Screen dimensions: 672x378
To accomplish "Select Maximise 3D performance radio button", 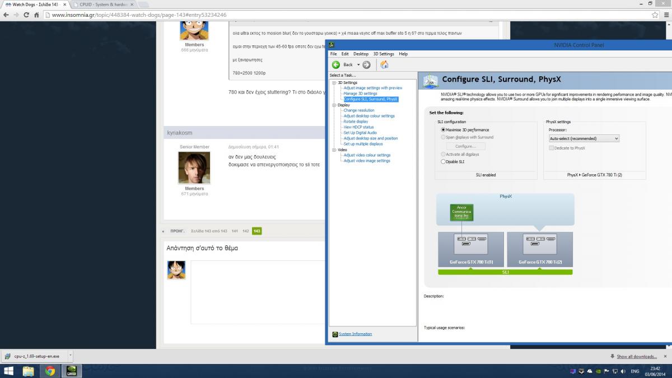I will (444, 130).
